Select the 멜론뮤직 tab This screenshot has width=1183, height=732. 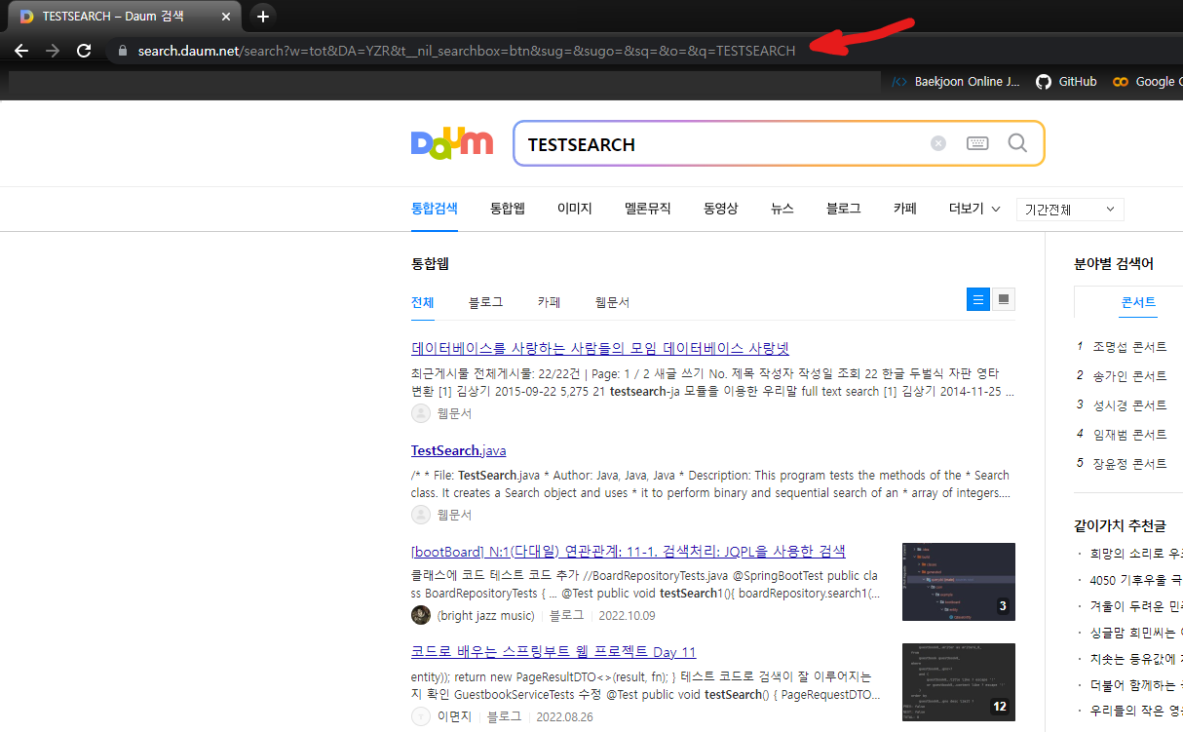pyautogui.click(x=648, y=209)
